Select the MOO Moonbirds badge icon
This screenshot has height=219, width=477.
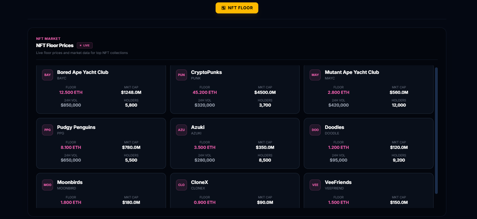point(48,185)
